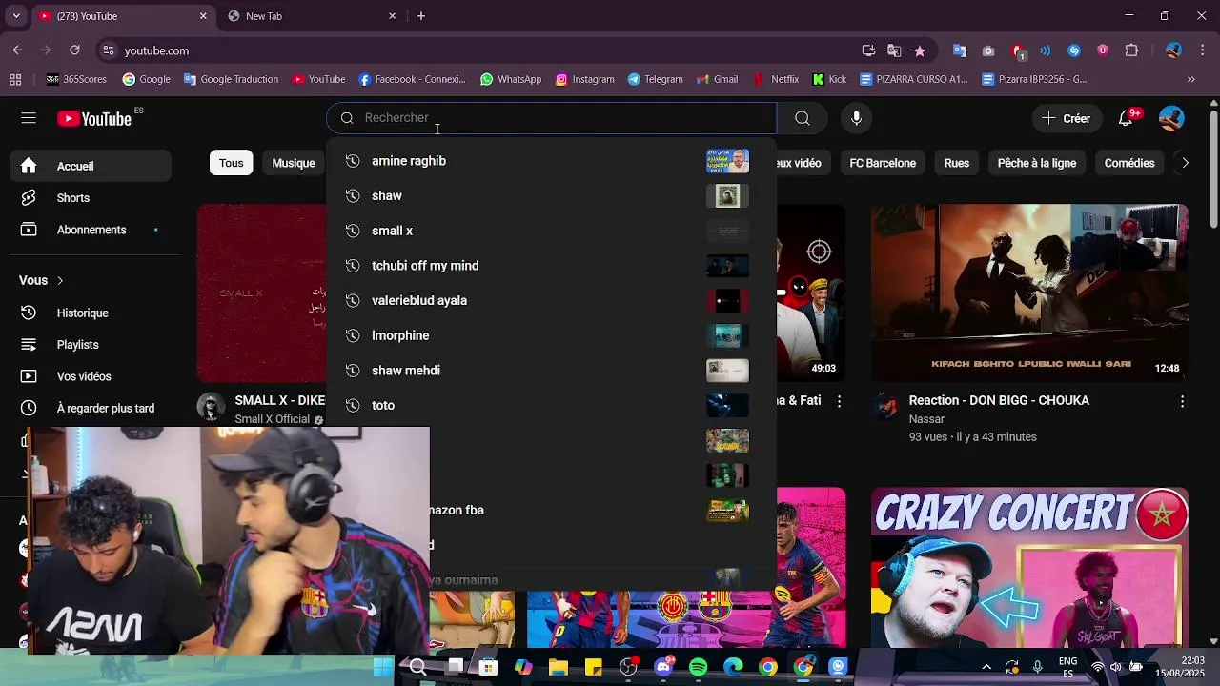Open Abonnements in the sidebar

91,230
